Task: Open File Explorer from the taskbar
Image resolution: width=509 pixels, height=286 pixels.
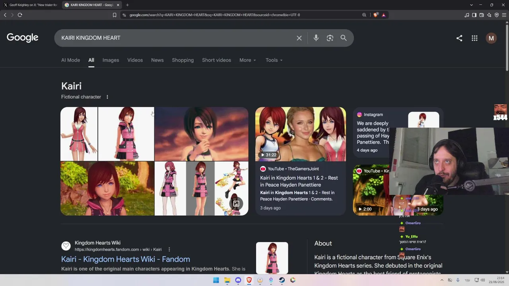Action: pyautogui.click(x=227, y=280)
